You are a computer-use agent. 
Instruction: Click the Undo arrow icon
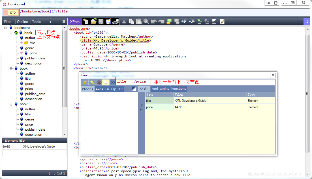154,21
